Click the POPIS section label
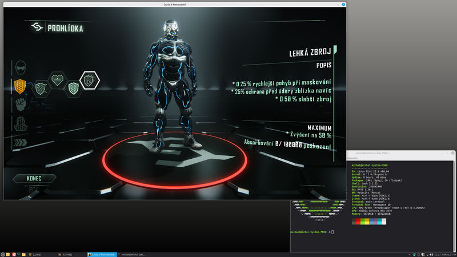This screenshot has height=257, width=457. 324,65
